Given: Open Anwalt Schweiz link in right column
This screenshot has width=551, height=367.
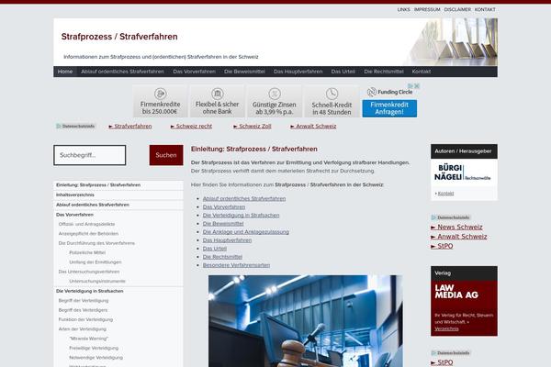Looking at the screenshot, I should 459,237.
